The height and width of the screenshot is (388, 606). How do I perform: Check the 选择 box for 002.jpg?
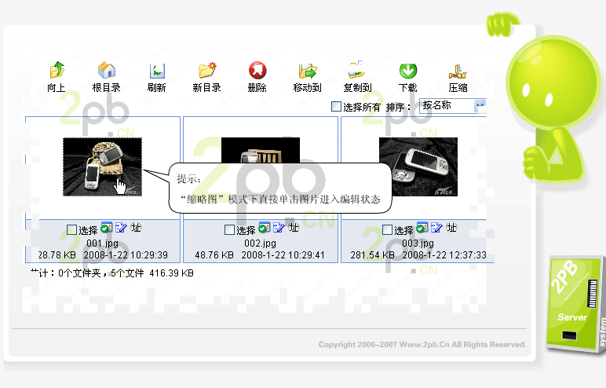coord(229,230)
